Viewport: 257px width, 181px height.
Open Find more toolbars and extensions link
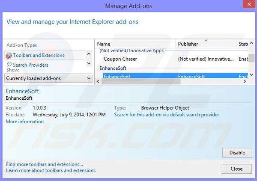coord(45,164)
